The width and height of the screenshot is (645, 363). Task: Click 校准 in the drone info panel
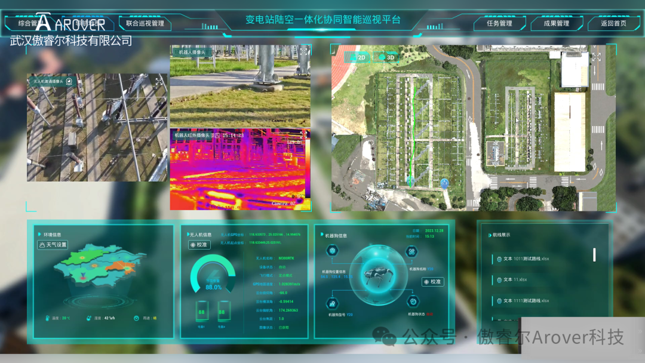click(x=199, y=245)
